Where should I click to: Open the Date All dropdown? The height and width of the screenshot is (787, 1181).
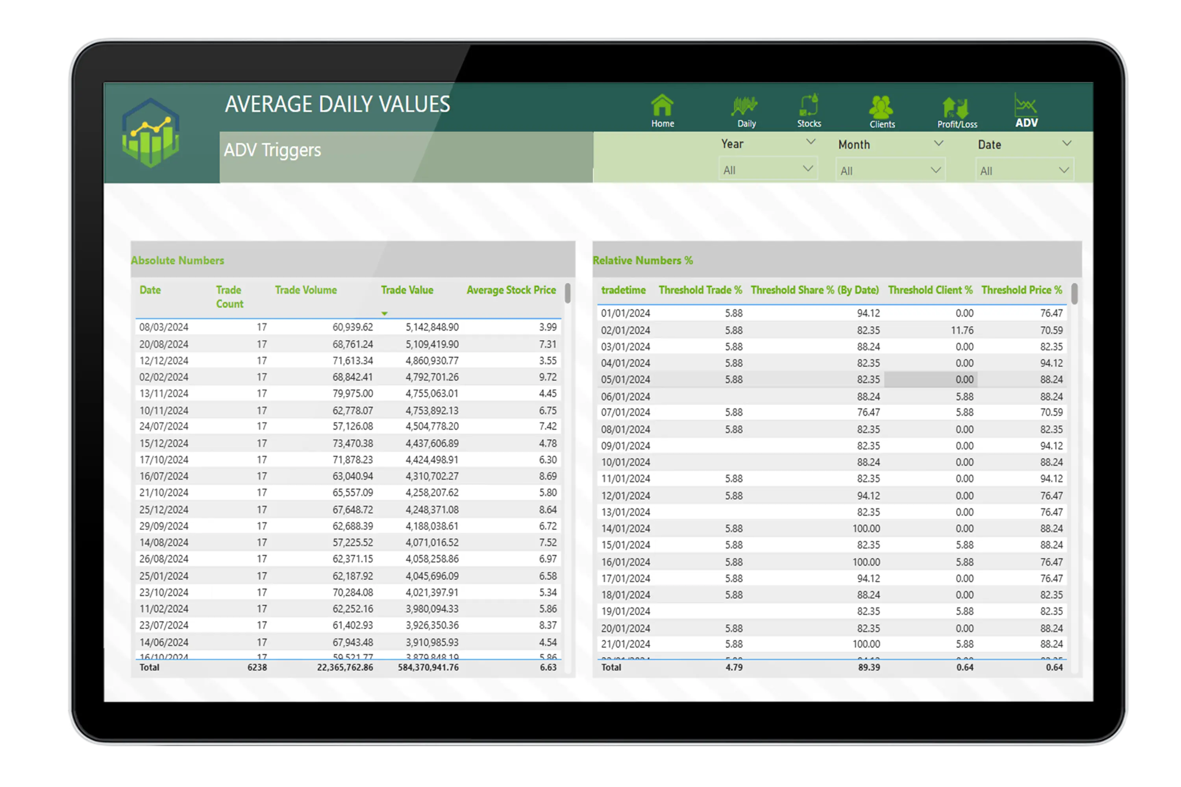1024,171
